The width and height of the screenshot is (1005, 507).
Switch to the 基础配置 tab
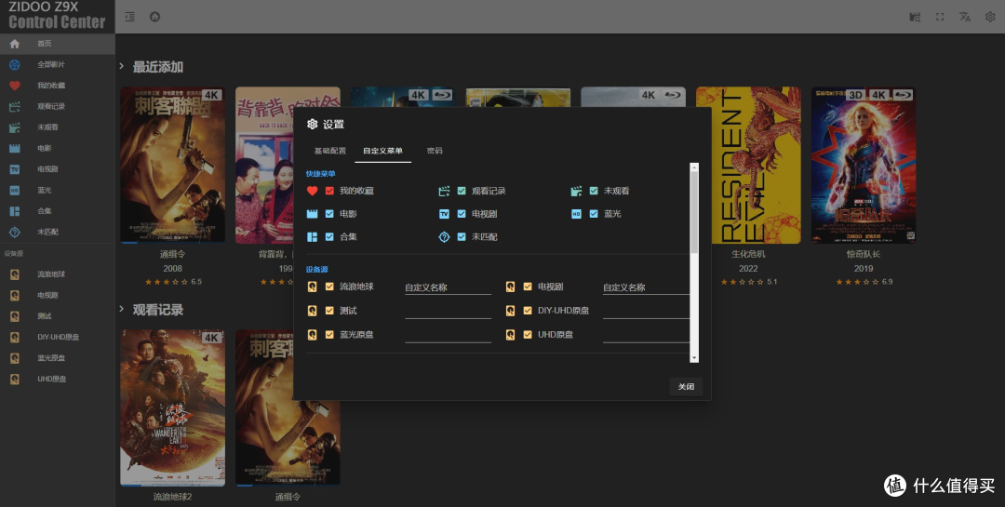(x=329, y=151)
